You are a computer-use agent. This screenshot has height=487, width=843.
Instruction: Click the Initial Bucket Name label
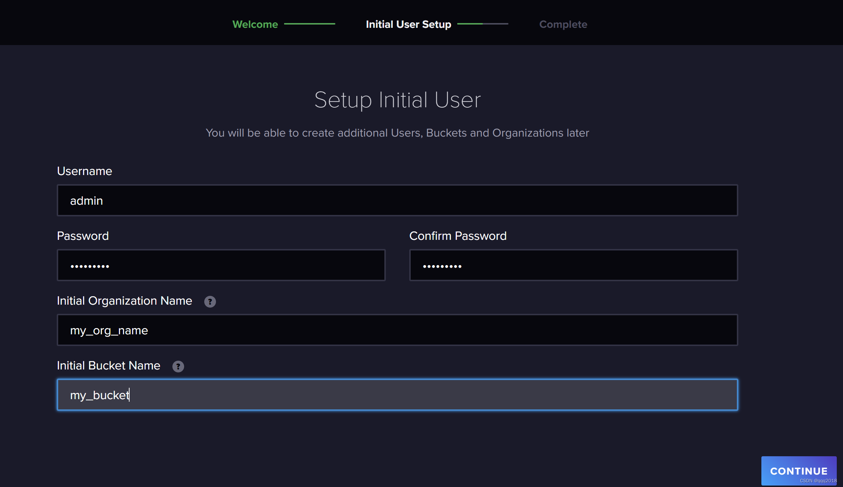coord(108,365)
